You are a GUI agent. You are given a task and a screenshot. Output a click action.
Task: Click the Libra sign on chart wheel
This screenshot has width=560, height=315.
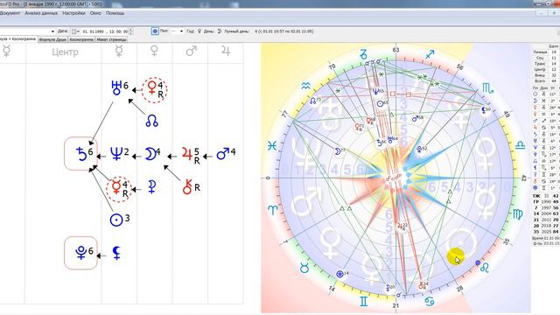click(x=520, y=145)
